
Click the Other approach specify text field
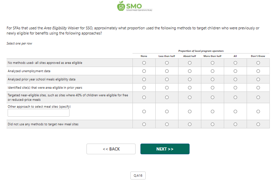pyautogui.click(x=38, y=113)
